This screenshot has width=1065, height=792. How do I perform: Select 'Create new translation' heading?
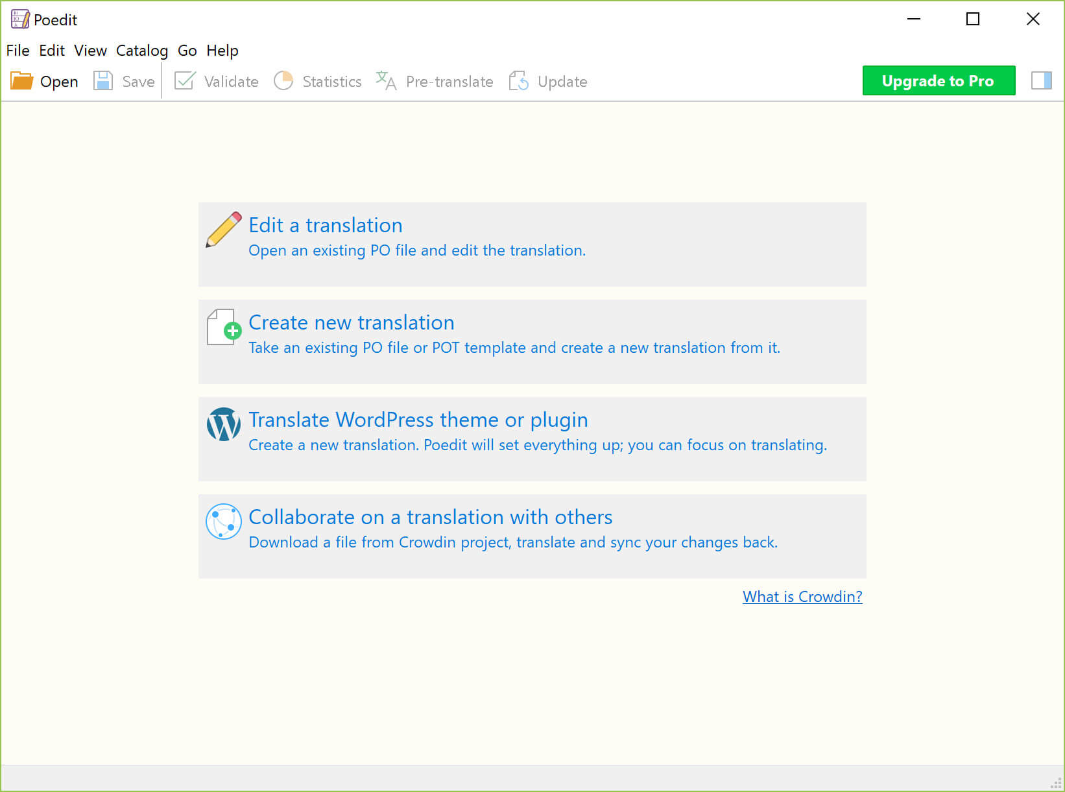coord(352,322)
